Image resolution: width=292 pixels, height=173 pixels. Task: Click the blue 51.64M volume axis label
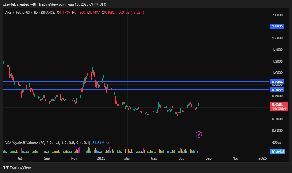click(x=277, y=152)
